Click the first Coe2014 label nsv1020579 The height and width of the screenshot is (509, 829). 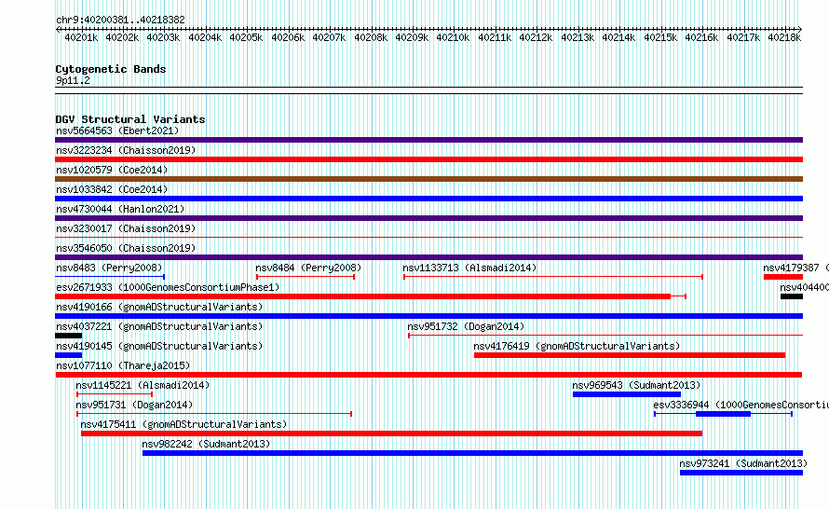[x=112, y=170]
